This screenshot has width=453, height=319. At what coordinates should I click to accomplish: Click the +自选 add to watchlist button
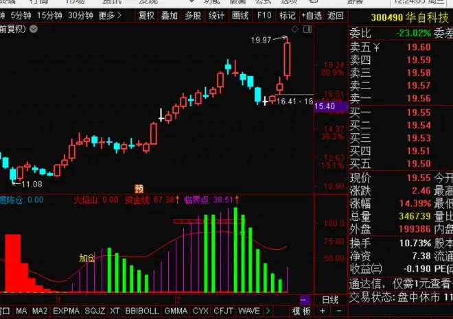[x=312, y=15]
